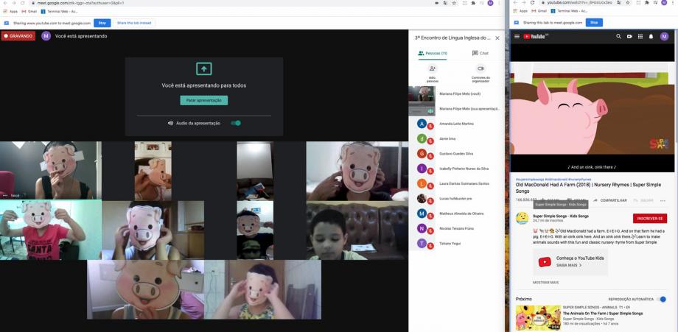Click the video tile of boy without mask
The width and height of the screenshot is (678, 332).
pos(357,230)
